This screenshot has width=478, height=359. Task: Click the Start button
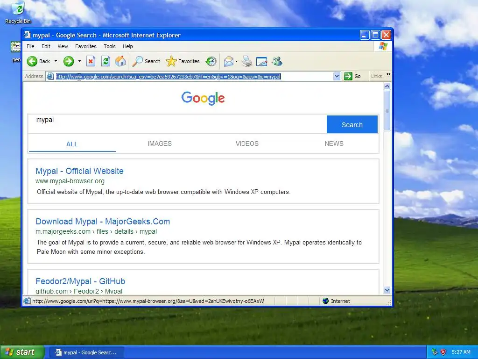21,352
